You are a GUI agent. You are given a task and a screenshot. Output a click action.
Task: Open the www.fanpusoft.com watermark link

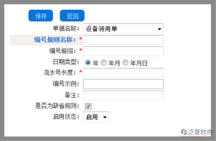197,136
